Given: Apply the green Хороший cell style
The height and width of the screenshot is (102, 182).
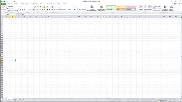Looking at the screenshot, I should pyautogui.click(x=111, y=9).
